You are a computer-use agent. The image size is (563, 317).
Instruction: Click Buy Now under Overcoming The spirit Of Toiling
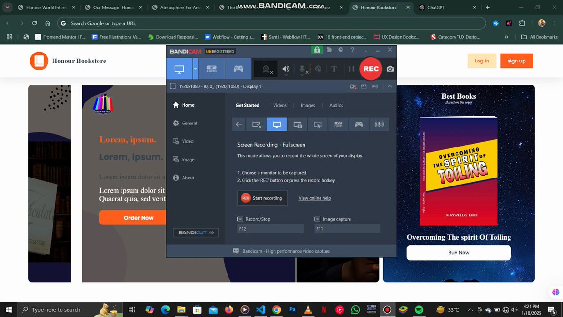pyautogui.click(x=459, y=253)
